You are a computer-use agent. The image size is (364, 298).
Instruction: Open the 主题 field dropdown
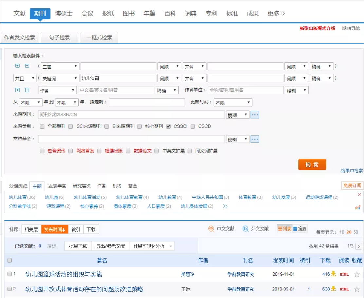coord(60,66)
